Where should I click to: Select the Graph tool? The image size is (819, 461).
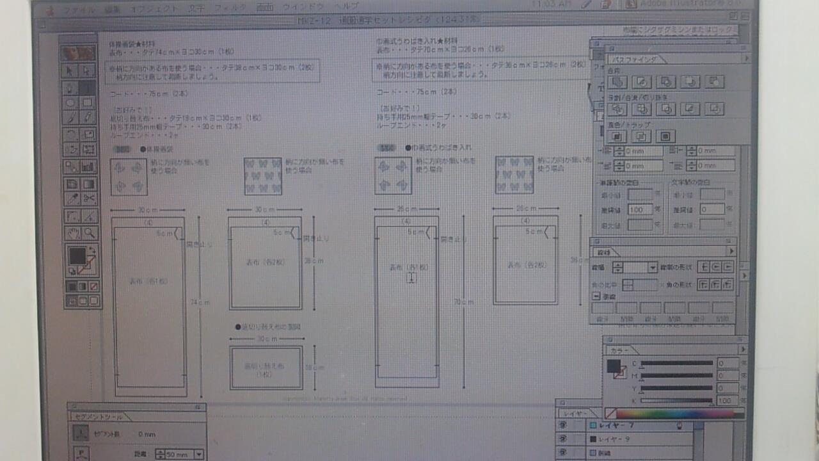pos(88,166)
